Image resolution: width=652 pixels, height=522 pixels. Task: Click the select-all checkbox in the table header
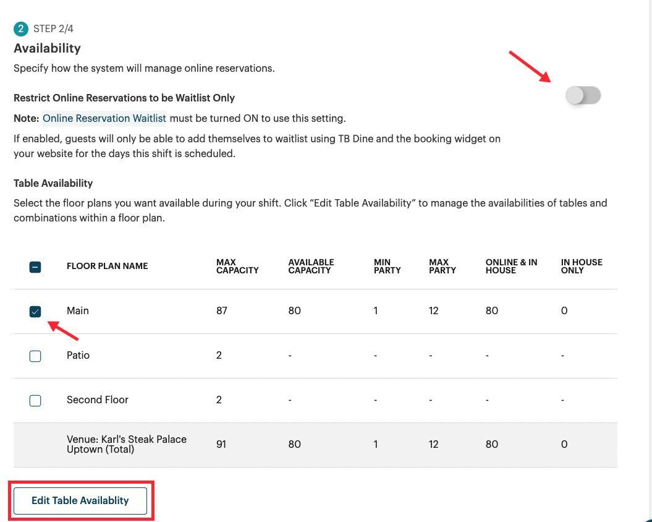click(x=35, y=267)
